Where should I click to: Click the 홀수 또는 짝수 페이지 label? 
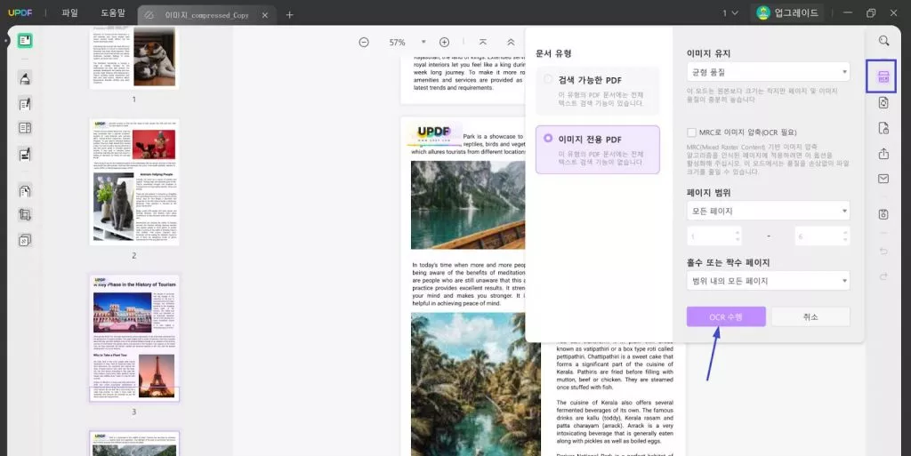728,263
